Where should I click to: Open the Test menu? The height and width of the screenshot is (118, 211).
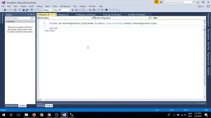point(75,6)
